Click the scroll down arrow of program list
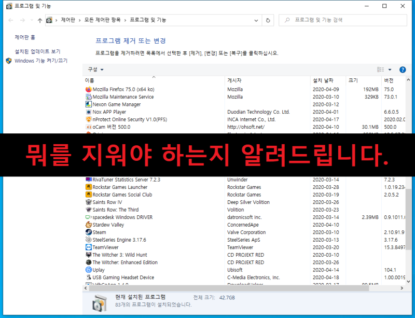 click(408, 282)
